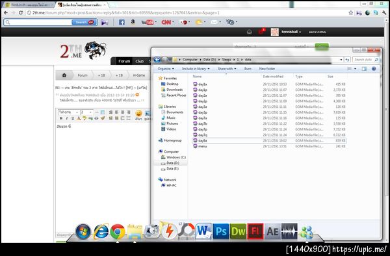This screenshot has height=256, width=390.
Task: Select the Club navigation tab
Action: (140, 61)
